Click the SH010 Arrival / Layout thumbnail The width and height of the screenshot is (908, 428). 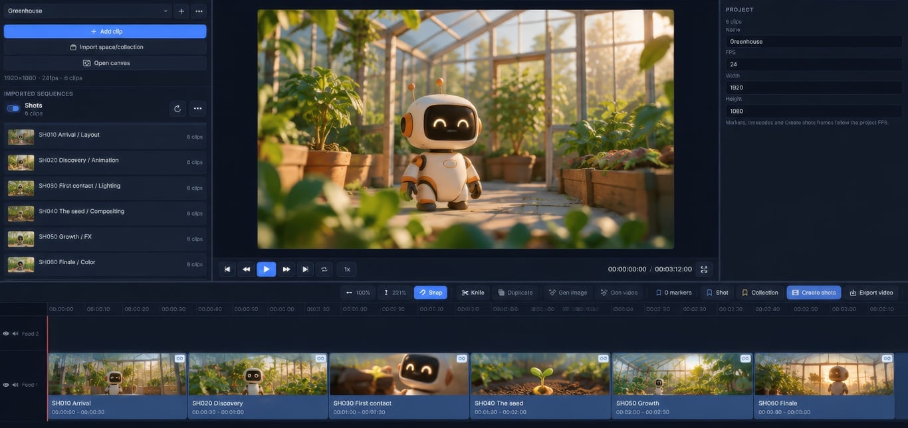point(21,137)
